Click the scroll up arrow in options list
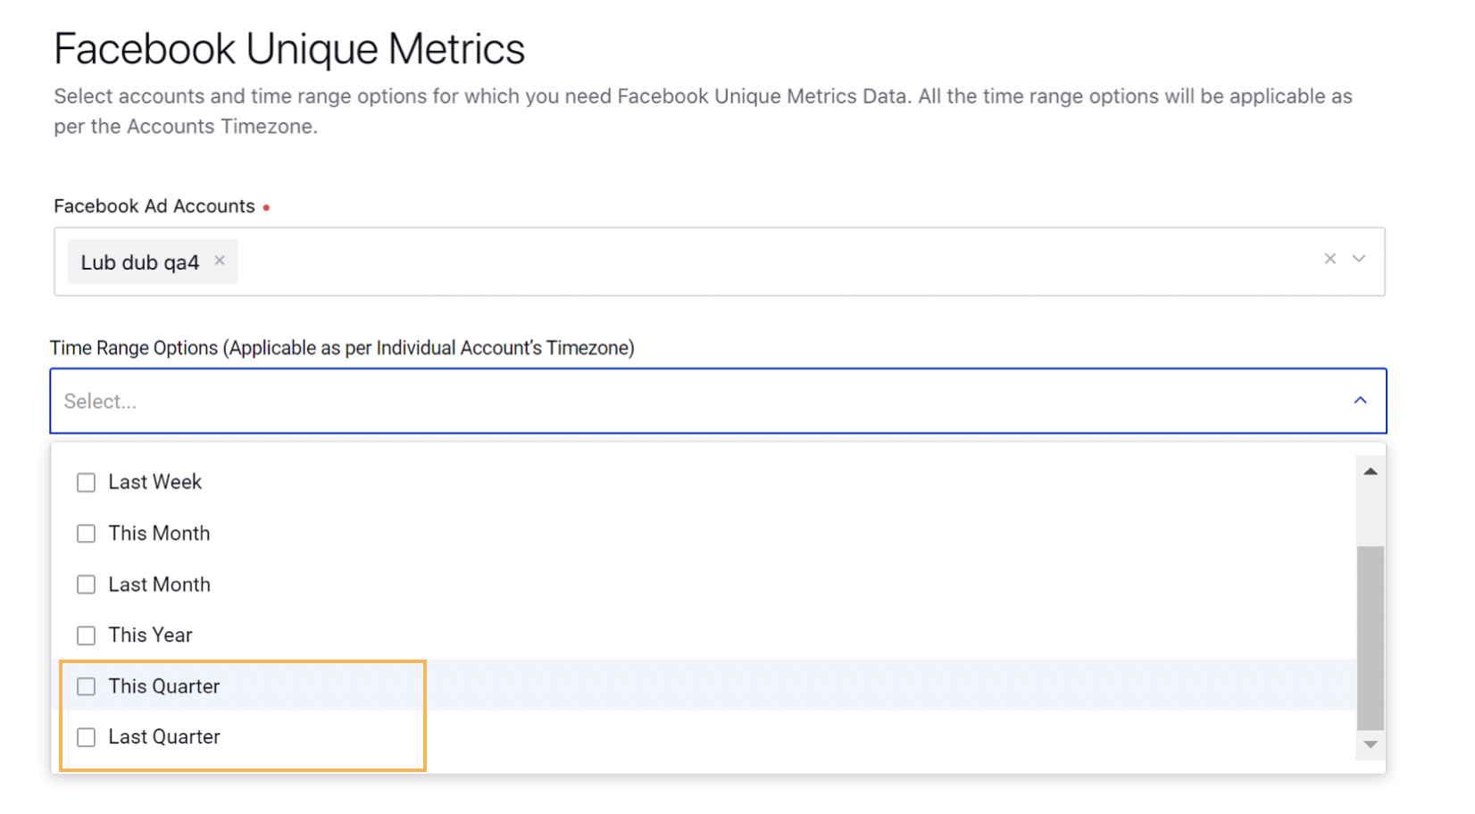The height and width of the screenshot is (814, 1475). [1371, 471]
